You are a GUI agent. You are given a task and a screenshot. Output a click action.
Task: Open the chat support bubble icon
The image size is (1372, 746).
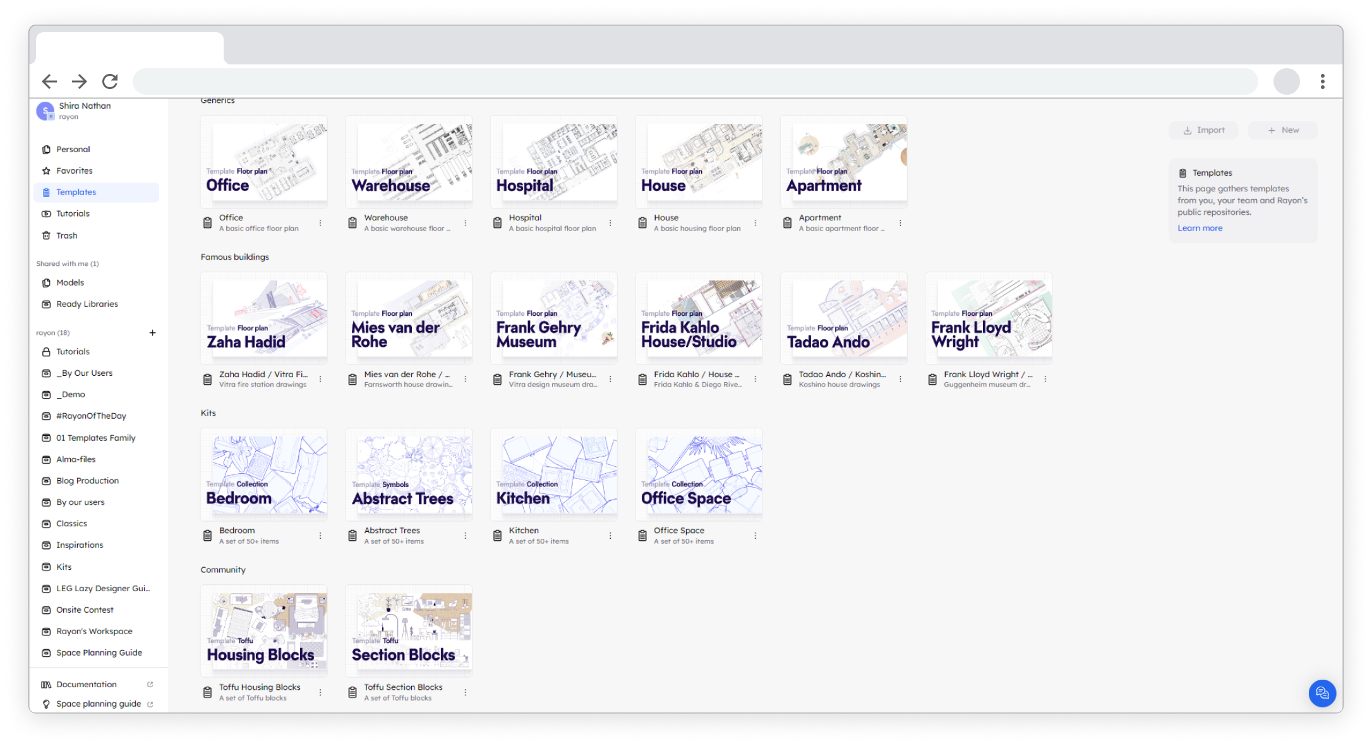(x=1322, y=693)
